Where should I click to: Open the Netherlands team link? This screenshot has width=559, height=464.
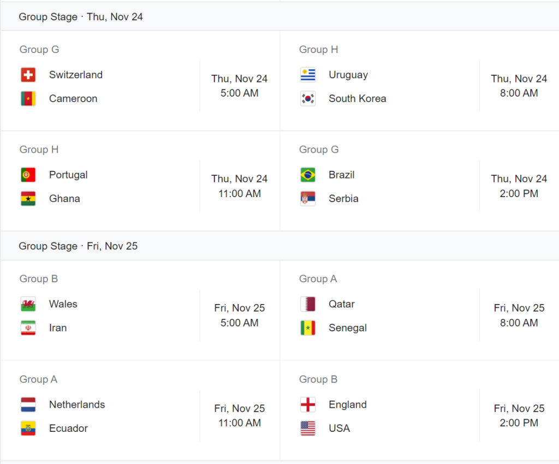(x=77, y=404)
